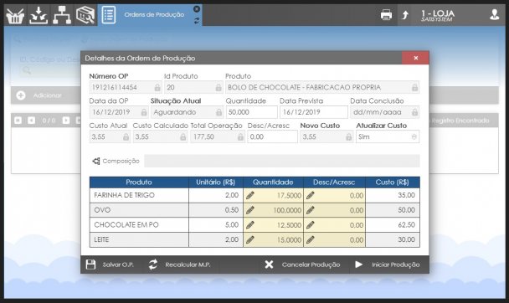509x303 pixels.
Task: Click the Número OP field
Action: click(126, 87)
